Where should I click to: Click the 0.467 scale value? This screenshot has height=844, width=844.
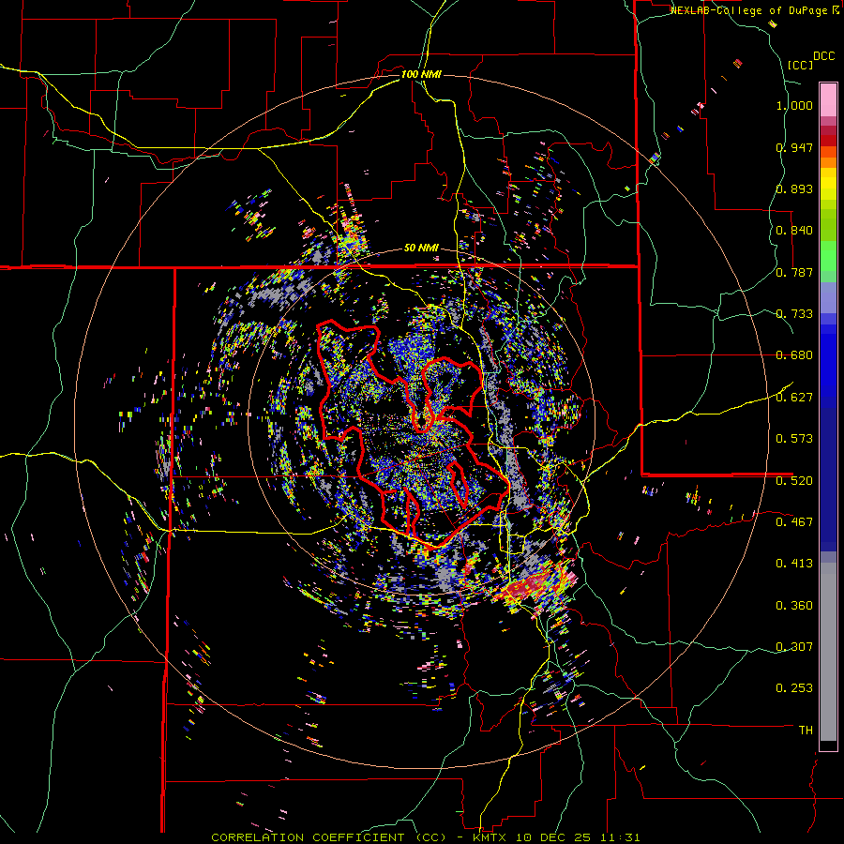[x=794, y=522]
